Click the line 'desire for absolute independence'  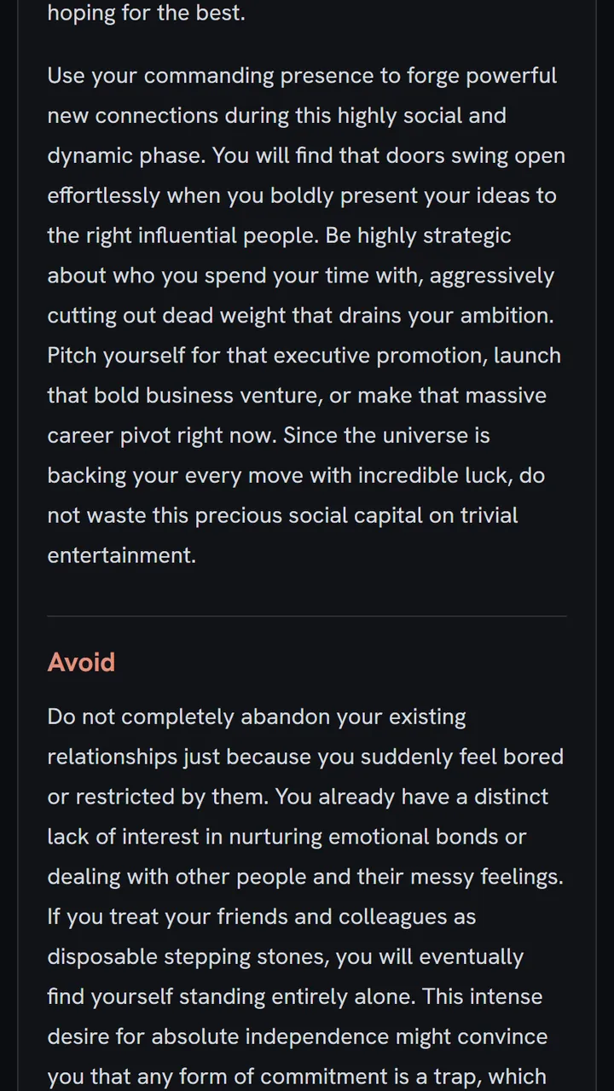tap(298, 1037)
